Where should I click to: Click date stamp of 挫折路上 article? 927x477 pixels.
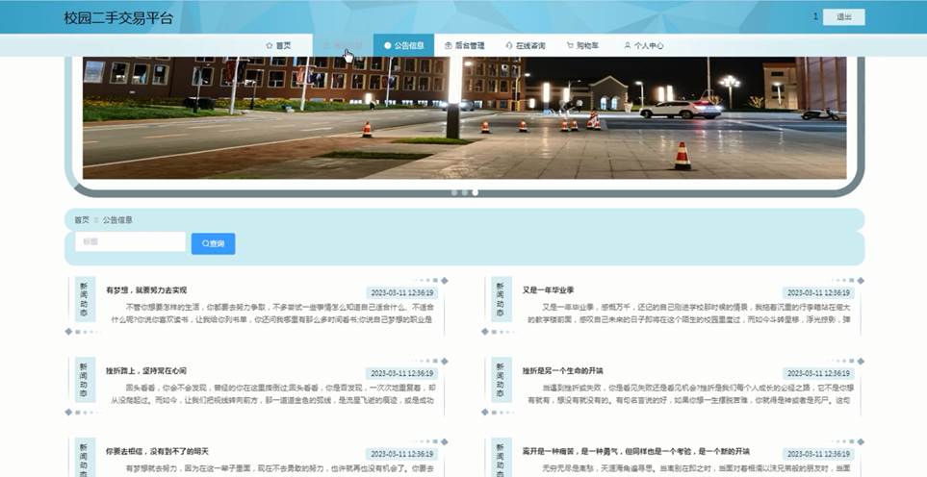401,373
